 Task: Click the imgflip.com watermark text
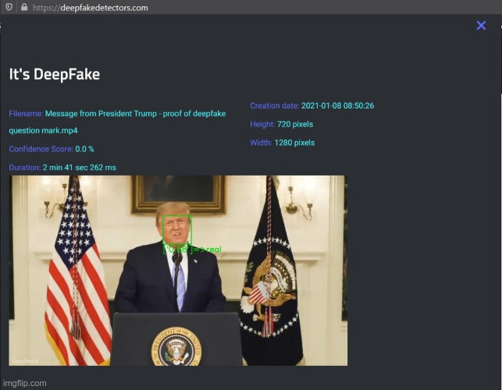25,383
